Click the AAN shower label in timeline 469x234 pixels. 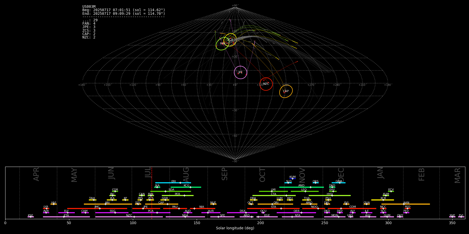coord(406,203)
